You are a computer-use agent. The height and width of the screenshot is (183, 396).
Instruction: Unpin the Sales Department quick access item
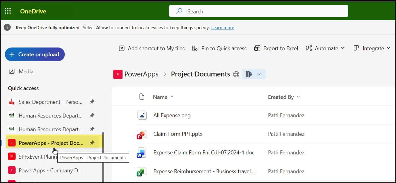pos(92,102)
